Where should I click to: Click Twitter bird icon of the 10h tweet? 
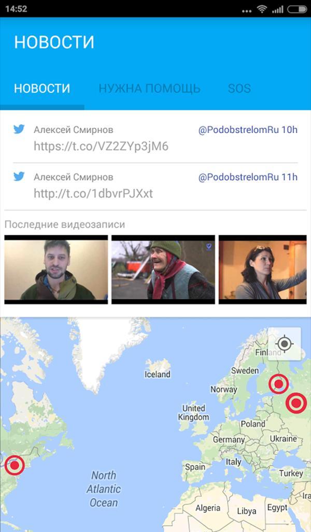click(19, 129)
